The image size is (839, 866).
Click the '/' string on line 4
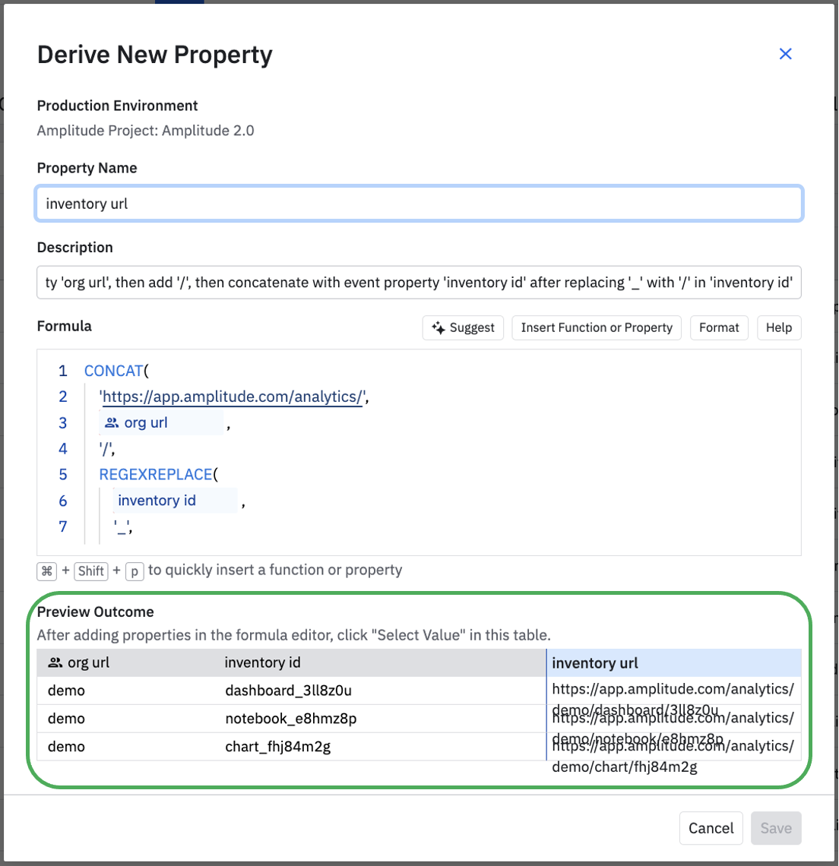click(105, 448)
